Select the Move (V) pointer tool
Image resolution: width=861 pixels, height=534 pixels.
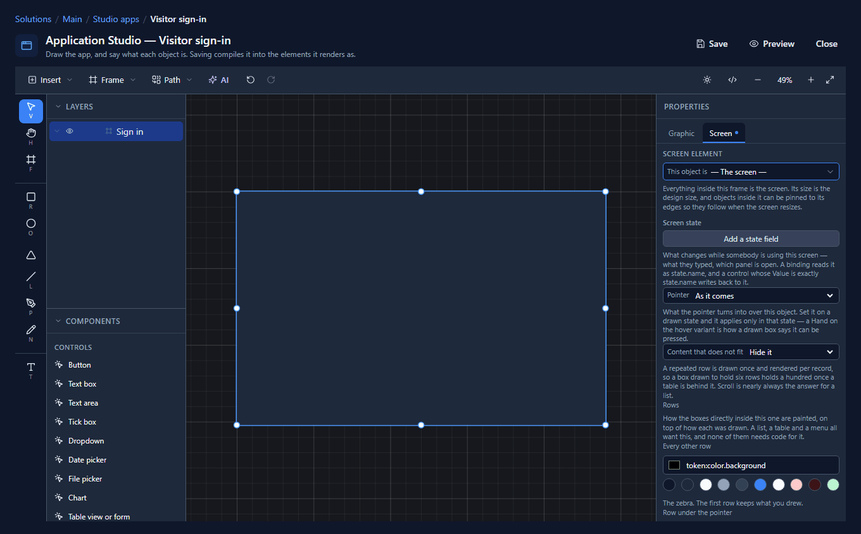point(31,111)
